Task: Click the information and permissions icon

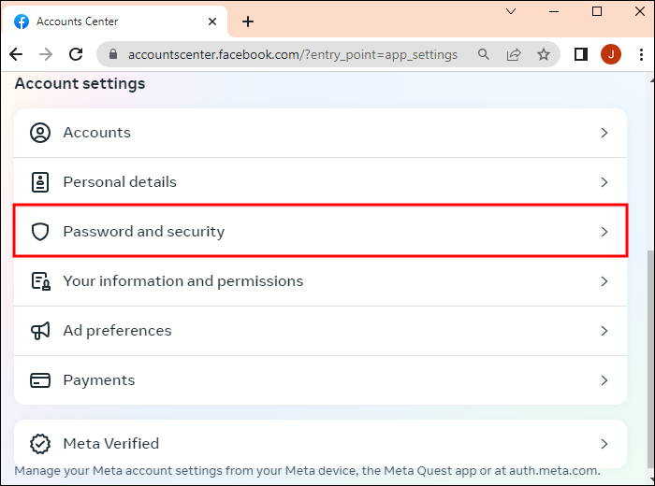Action: click(40, 281)
